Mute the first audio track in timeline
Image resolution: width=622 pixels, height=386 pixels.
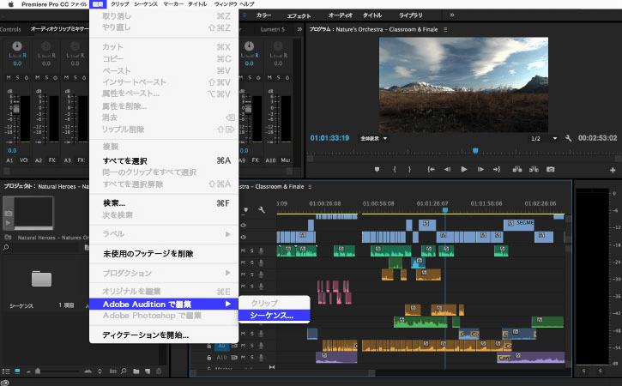click(x=243, y=250)
